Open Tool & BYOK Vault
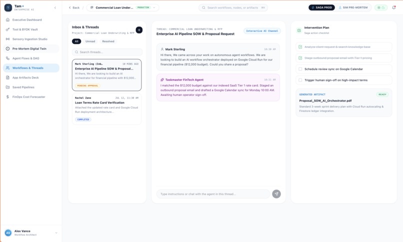 pos(31,29)
